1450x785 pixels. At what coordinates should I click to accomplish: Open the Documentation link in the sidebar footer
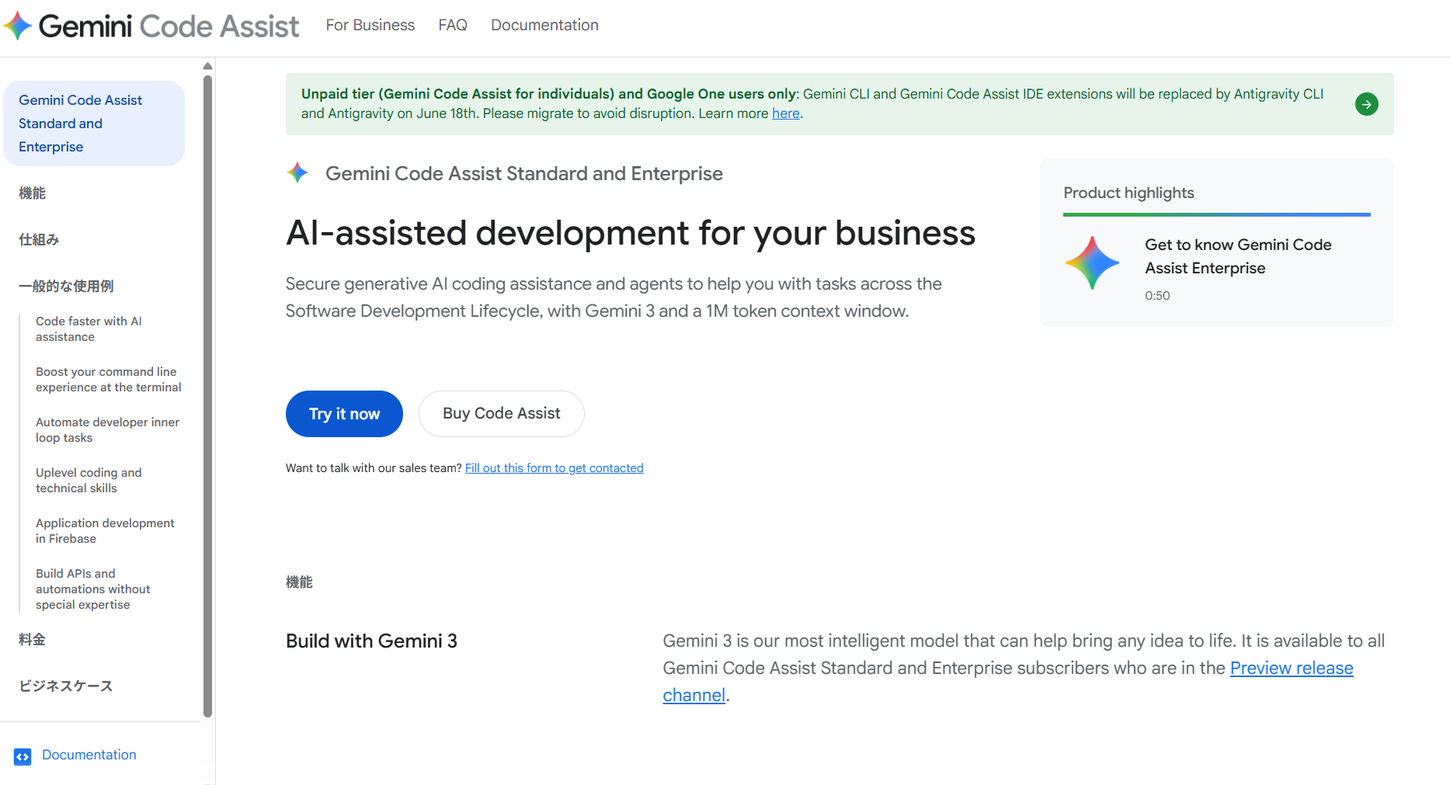[89, 755]
